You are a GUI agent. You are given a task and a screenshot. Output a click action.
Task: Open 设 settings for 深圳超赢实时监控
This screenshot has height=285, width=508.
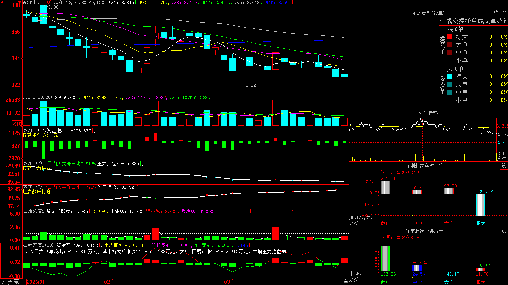[x=504, y=166]
